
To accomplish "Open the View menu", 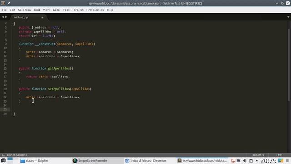I will pyautogui.click(x=46, y=10).
